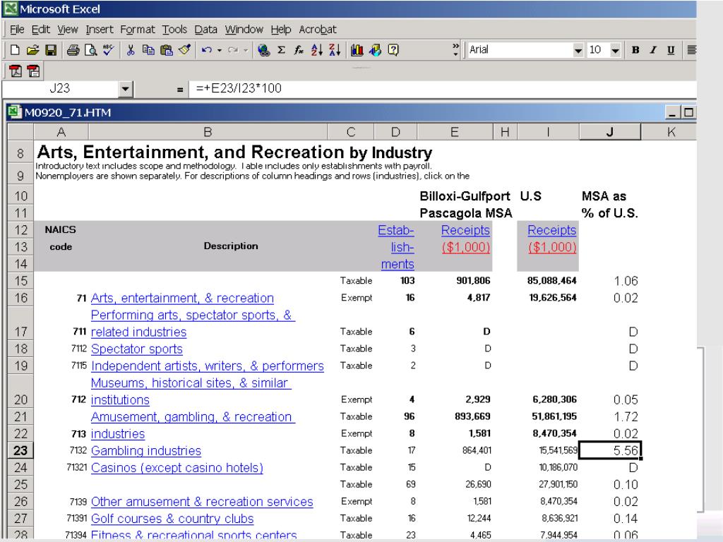Click the Name Box showing J23
The width and height of the screenshot is (723, 542).
[60, 88]
